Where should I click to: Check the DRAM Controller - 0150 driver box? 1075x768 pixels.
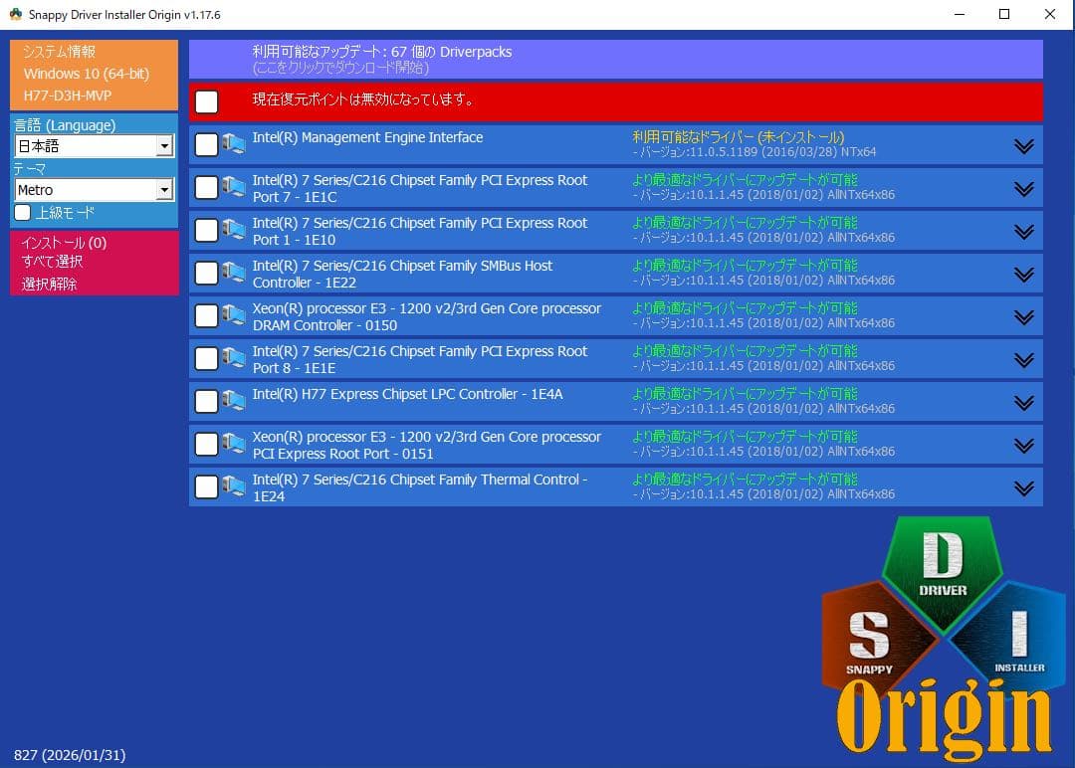click(x=206, y=315)
